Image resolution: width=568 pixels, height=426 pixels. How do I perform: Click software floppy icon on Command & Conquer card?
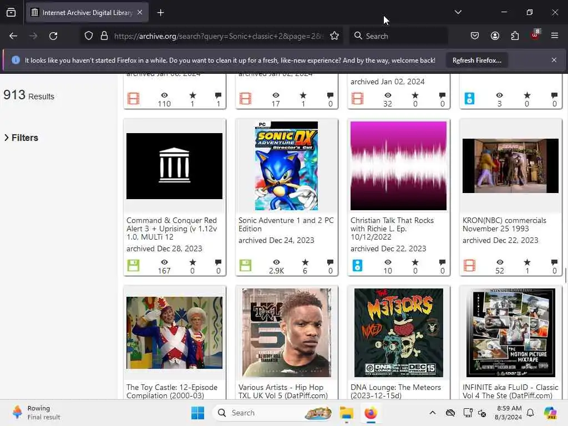[x=133, y=266]
